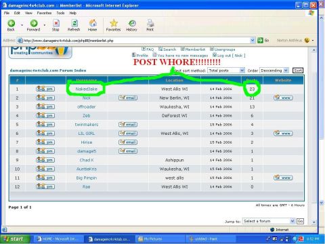Image resolution: width=325 pixels, height=244 pixels.
Task: Open the Norton AntiVirus dropdown arrow
Action: point(313,41)
